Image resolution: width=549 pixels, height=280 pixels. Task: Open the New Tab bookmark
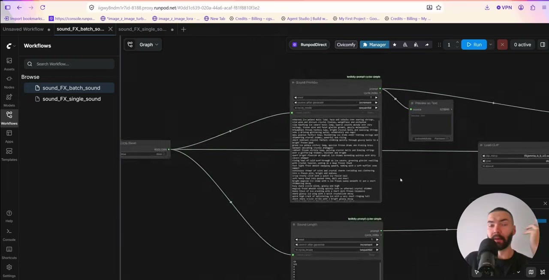[x=214, y=18]
